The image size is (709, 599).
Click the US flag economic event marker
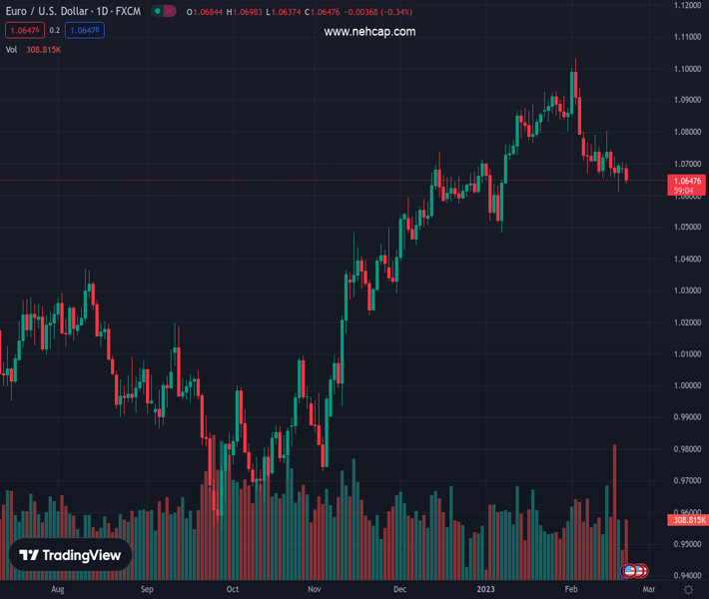coord(631,571)
